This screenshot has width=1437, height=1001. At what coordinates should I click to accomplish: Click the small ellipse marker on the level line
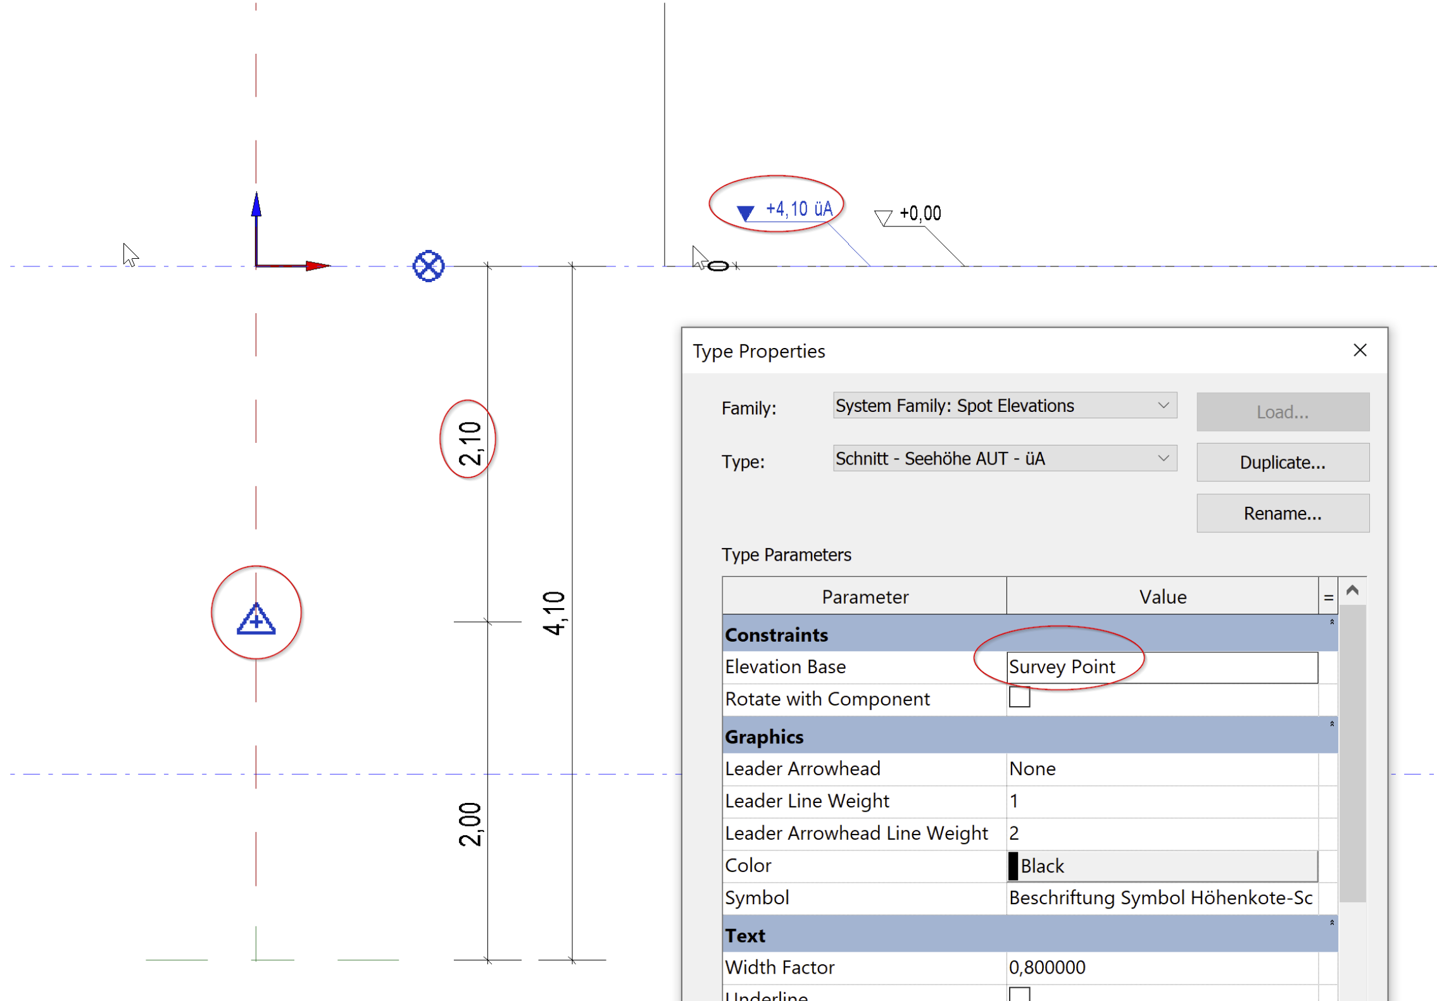click(x=718, y=266)
